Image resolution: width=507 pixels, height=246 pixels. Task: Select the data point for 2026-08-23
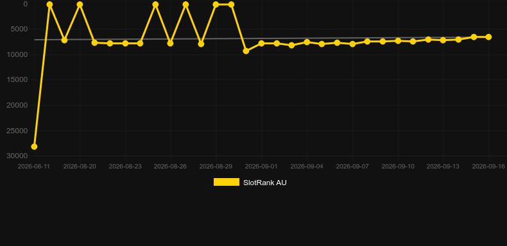click(x=125, y=44)
